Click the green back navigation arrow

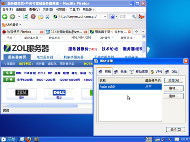[x=5, y=17]
